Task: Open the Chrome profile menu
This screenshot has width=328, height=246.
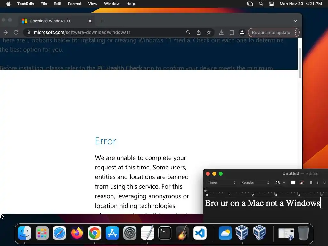Action: tap(242, 32)
